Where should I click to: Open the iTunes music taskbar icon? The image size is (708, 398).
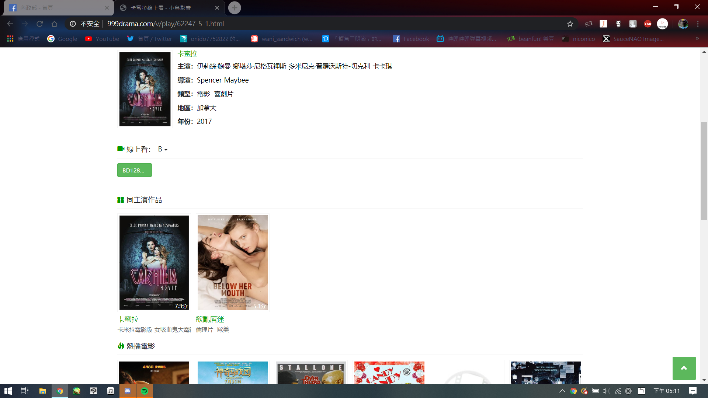[x=111, y=391]
